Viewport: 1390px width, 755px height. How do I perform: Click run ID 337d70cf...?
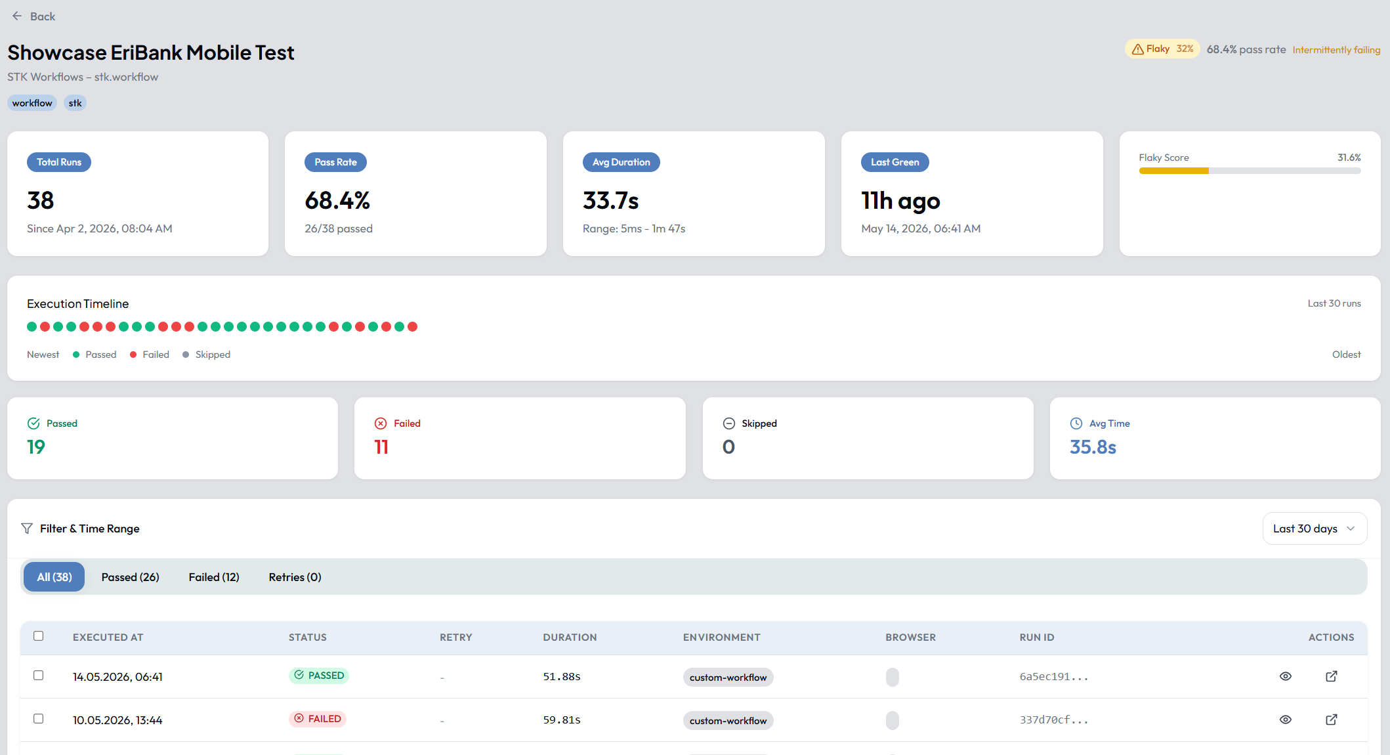1054,720
